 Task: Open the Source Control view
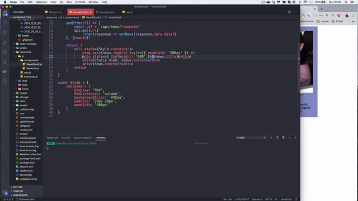[5, 32]
